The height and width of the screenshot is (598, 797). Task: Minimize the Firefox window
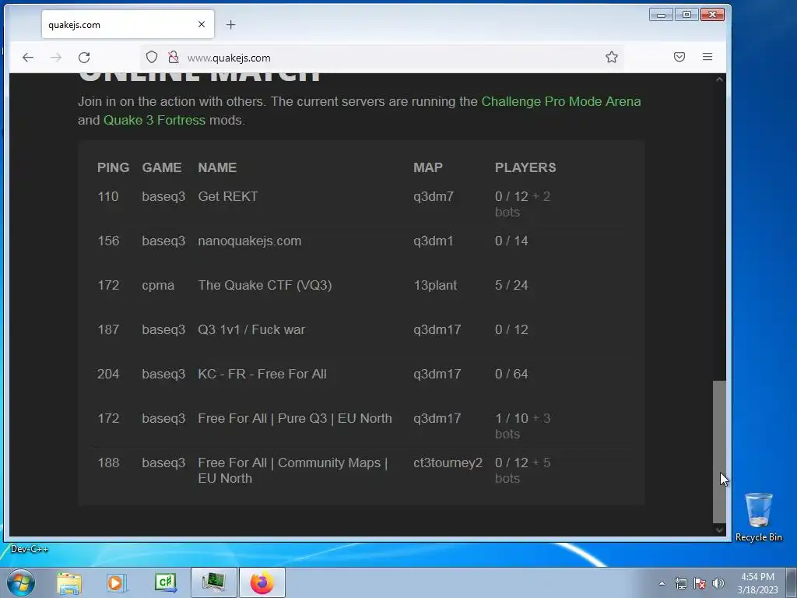tap(661, 15)
